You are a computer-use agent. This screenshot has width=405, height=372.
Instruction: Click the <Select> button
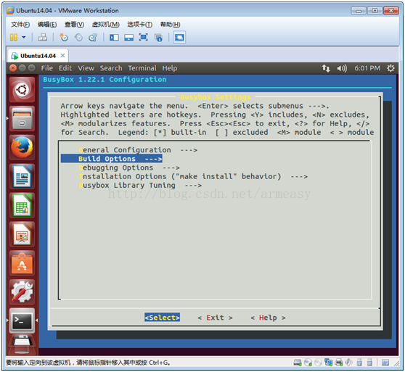pos(162,318)
